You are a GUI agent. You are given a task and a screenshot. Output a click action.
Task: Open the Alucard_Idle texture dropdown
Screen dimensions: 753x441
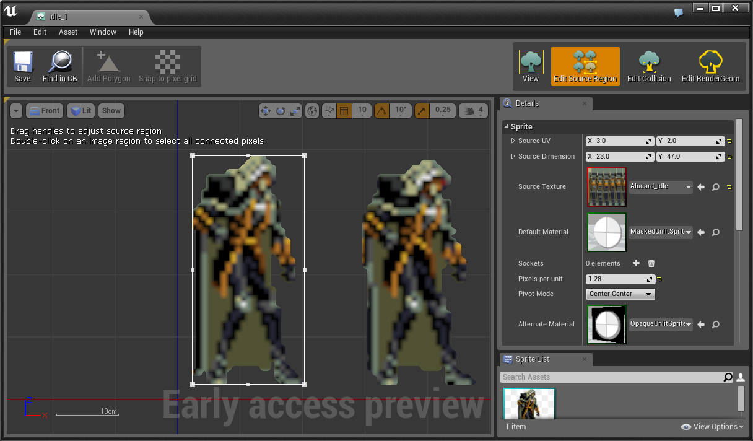coord(660,186)
